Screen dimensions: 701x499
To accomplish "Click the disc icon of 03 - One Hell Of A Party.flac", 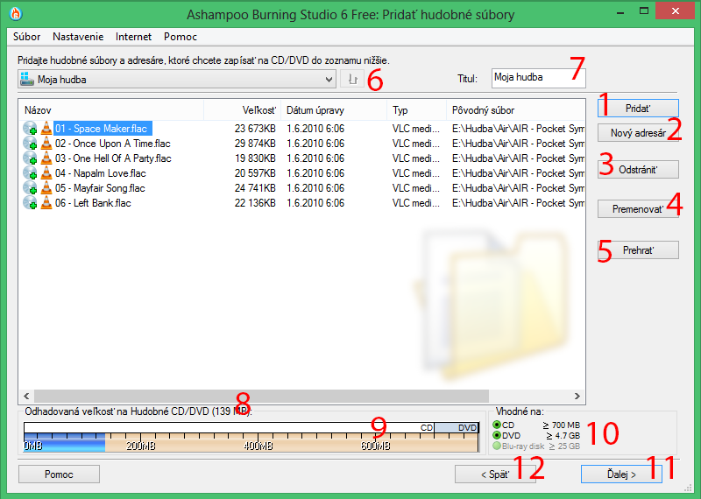I will [x=30, y=158].
